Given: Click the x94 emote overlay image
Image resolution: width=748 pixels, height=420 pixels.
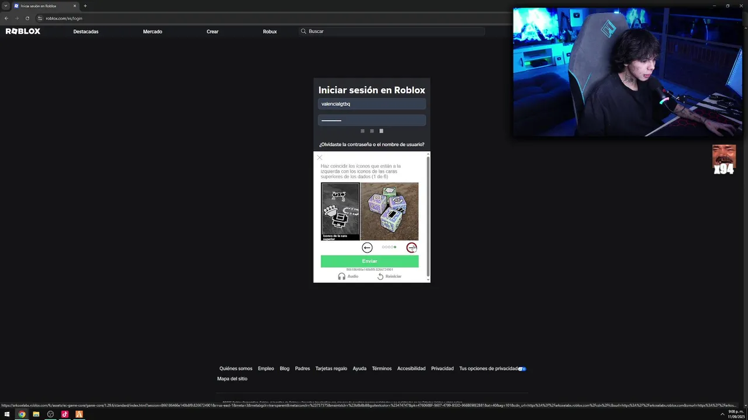Looking at the screenshot, I should [x=724, y=160].
